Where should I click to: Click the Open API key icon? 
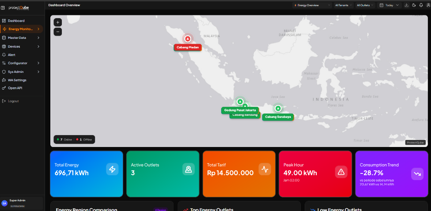point(4,88)
